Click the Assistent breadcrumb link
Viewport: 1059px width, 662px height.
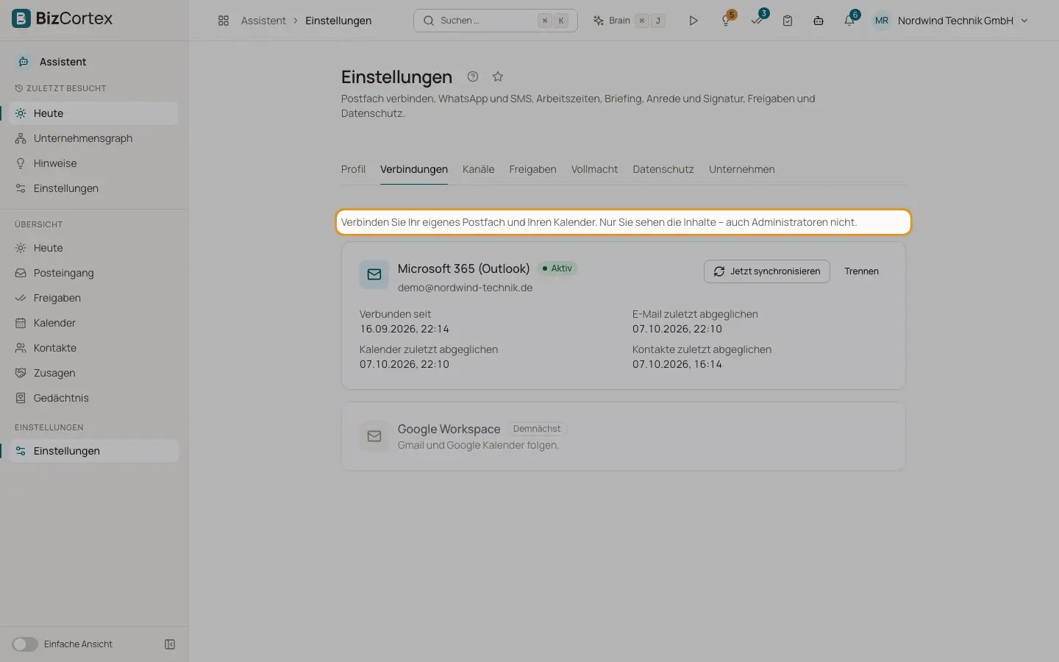(x=263, y=21)
